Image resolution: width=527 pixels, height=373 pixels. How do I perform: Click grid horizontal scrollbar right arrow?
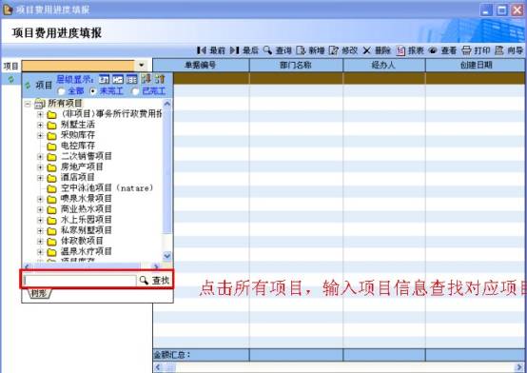pos(520,367)
